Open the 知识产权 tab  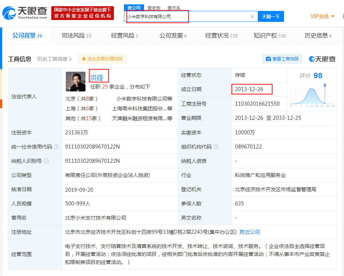click(269, 35)
